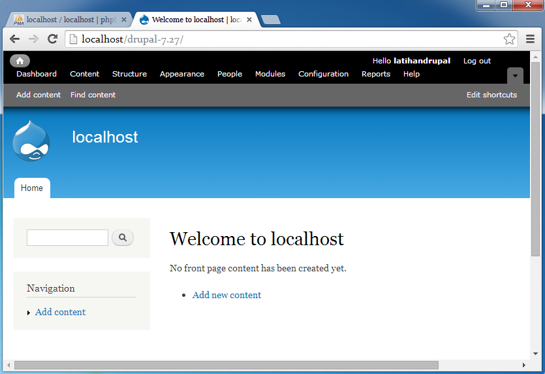Open the Content admin menu

[x=84, y=74]
